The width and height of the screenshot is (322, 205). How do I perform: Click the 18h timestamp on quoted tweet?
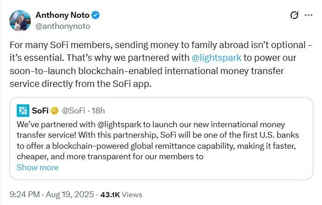tap(98, 111)
